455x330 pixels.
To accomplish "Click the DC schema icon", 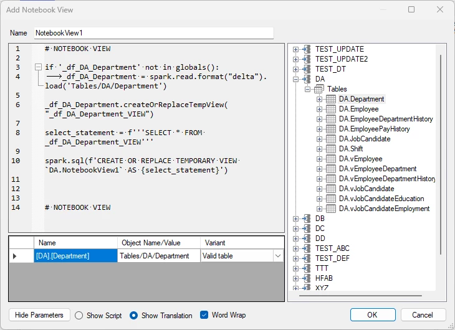I will pos(306,229).
